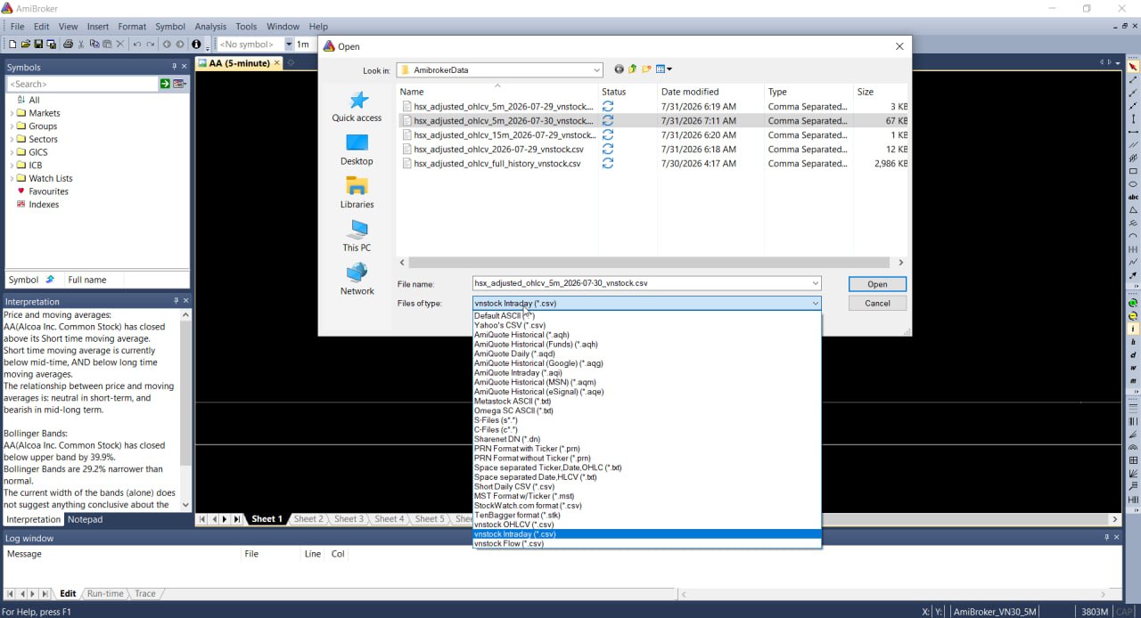Click the Copy toolbar icon
This screenshot has width=1141, height=618.
pyautogui.click(x=94, y=44)
